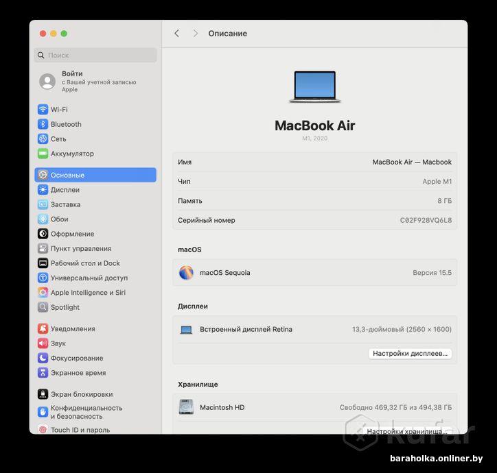This screenshot has height=473, width=497.
Task: Open the Универсальный доступ accessibility icon
Action: (x=43, y=278)
